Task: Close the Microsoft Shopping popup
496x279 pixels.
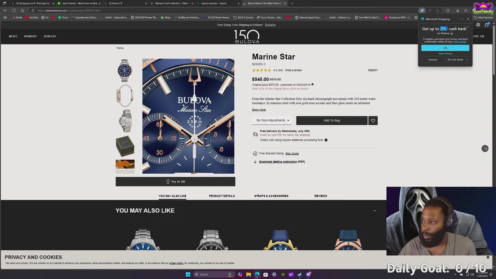Action: (468, 19)
